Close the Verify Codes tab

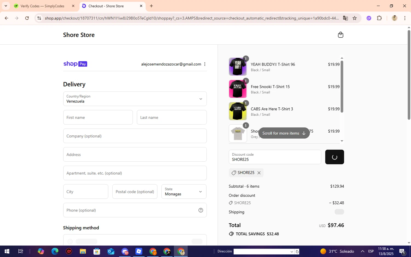(x=73, y=6)
